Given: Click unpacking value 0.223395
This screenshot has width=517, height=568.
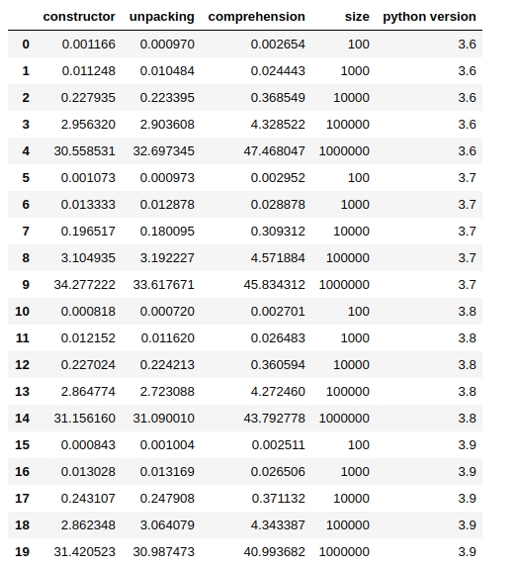Looking at the screenshot, I should pyautogui.click(x=167, y=98).
